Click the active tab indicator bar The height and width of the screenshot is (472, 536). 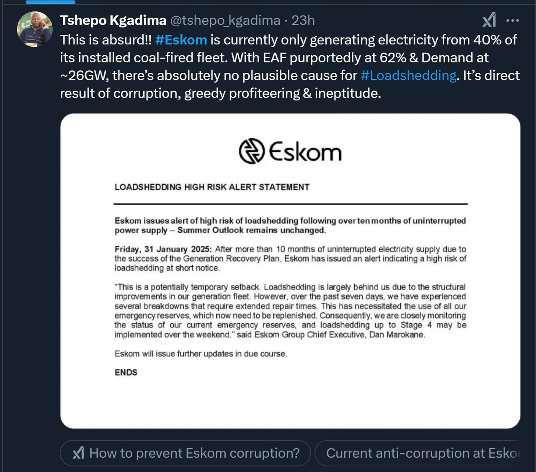[50, 2]
